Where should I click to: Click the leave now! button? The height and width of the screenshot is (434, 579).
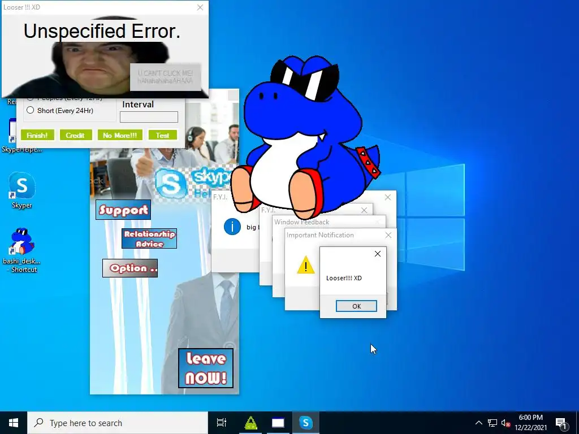pyautogui.click(x=206, y=368)
